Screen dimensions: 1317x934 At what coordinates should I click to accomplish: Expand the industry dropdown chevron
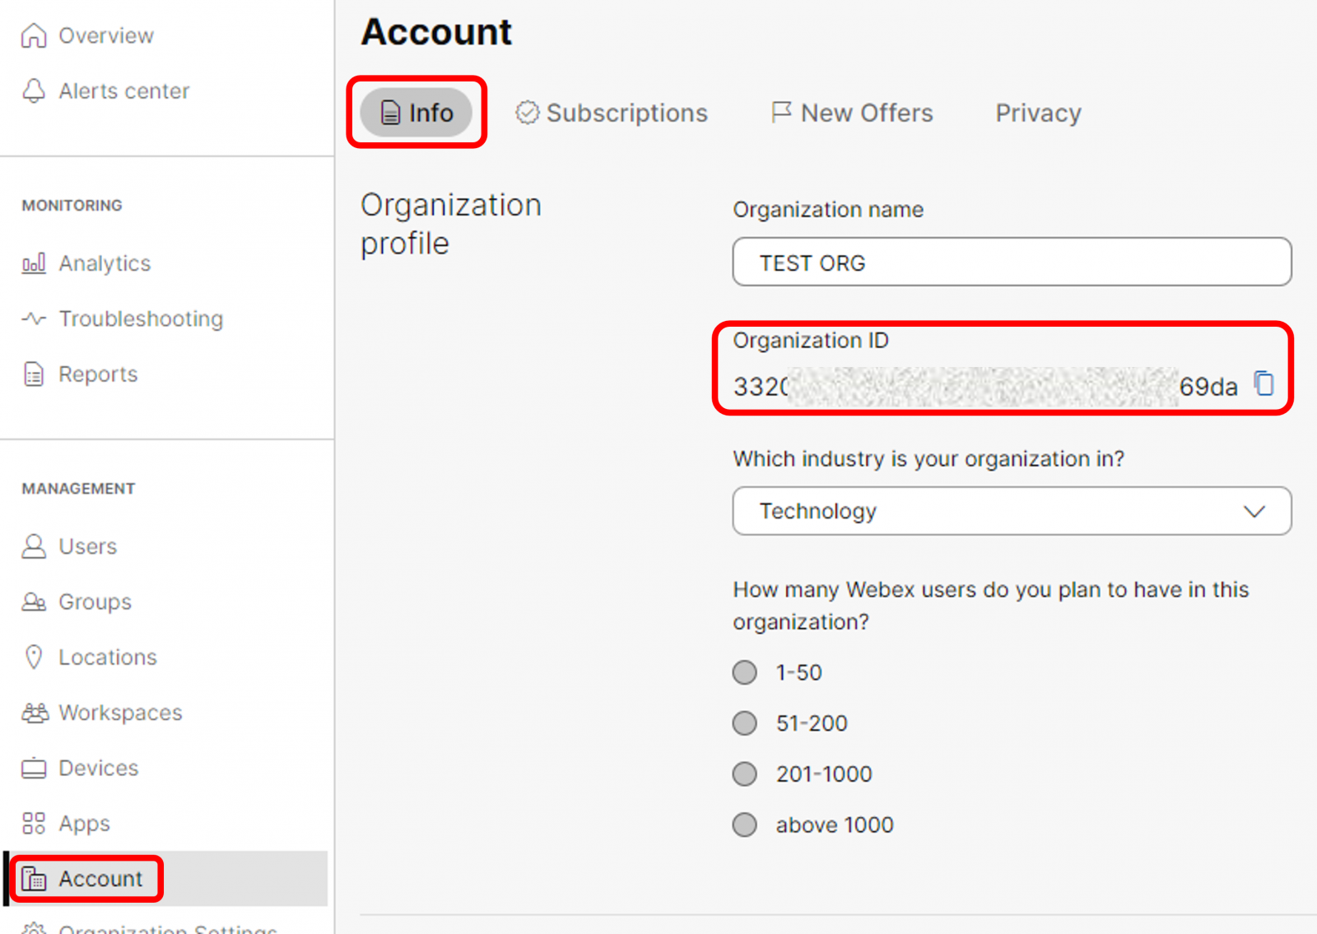tap(1254, 511)
